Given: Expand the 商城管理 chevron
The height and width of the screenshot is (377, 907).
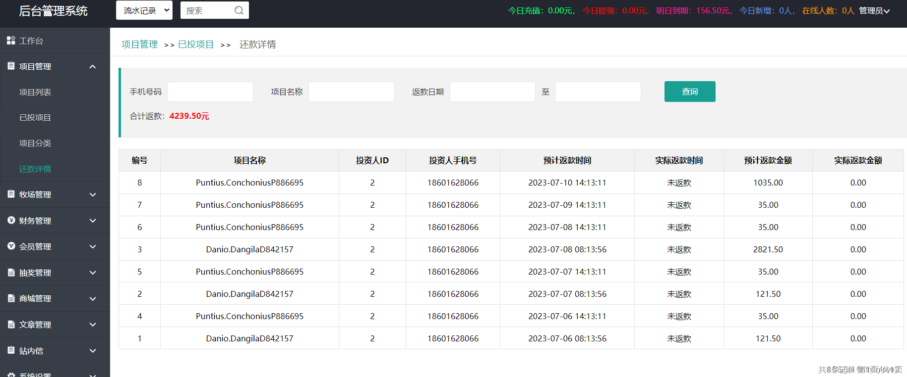Looking at the screenshot, I should pyautogui.click(x=93, y=298).
